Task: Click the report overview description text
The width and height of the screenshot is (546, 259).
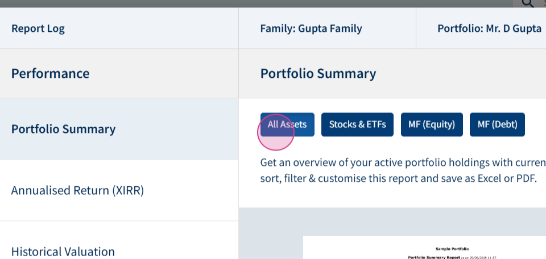Action: pyautogui.click(x=403, y=170)
